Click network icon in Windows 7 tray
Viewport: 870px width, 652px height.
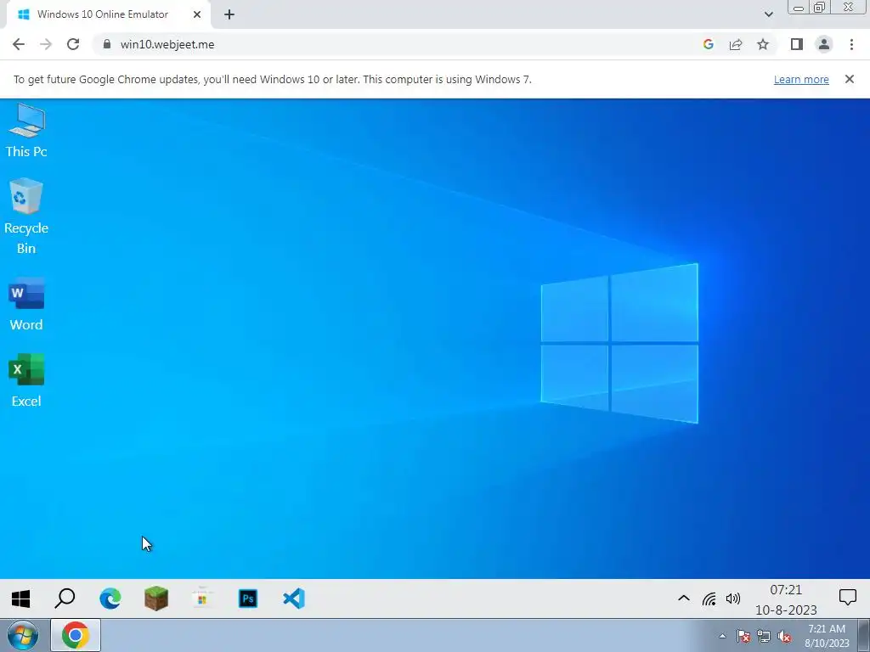pyautogui.click(x=764, y=636)
